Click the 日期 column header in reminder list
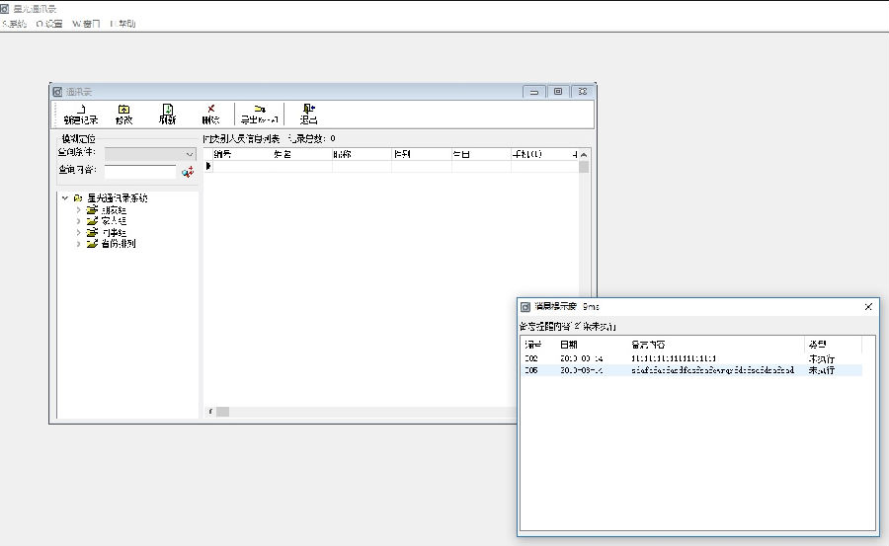889x546 pixels. click(570, 345)
